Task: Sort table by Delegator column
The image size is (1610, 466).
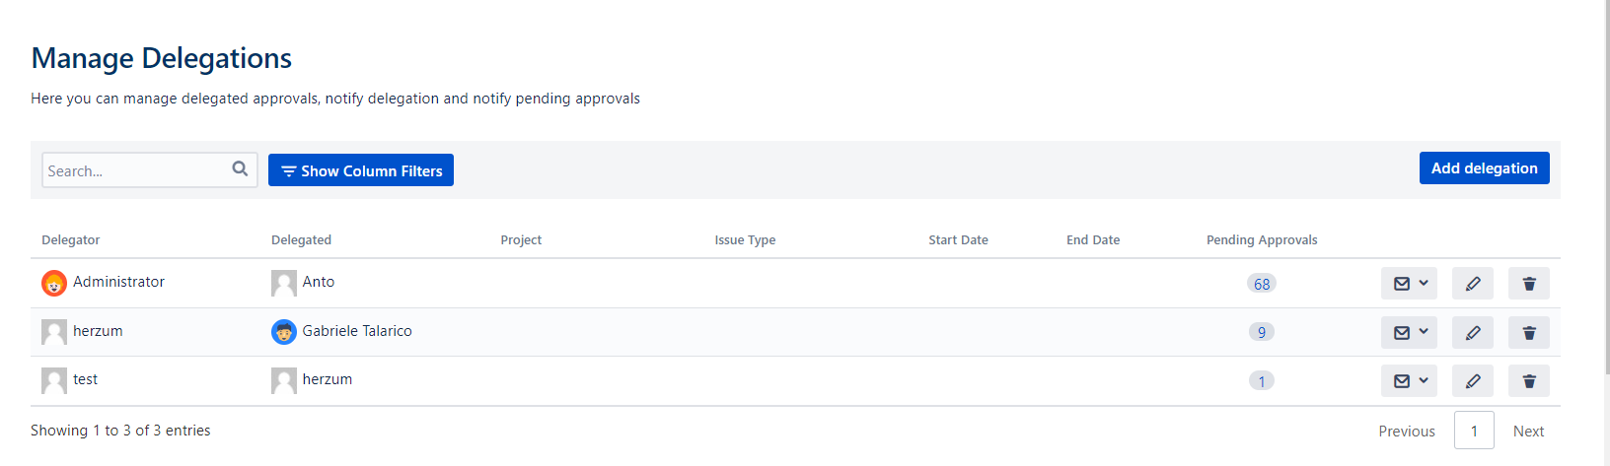Action: click(x=71, y=240)
